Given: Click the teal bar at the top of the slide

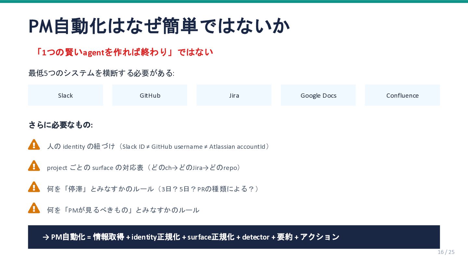Looking at the screenshot, I should click(234, 1).
